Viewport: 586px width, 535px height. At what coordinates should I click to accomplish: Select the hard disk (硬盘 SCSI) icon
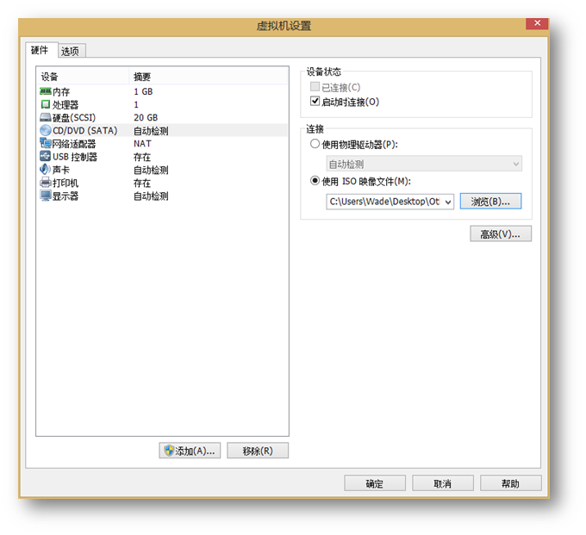(45, 117)
